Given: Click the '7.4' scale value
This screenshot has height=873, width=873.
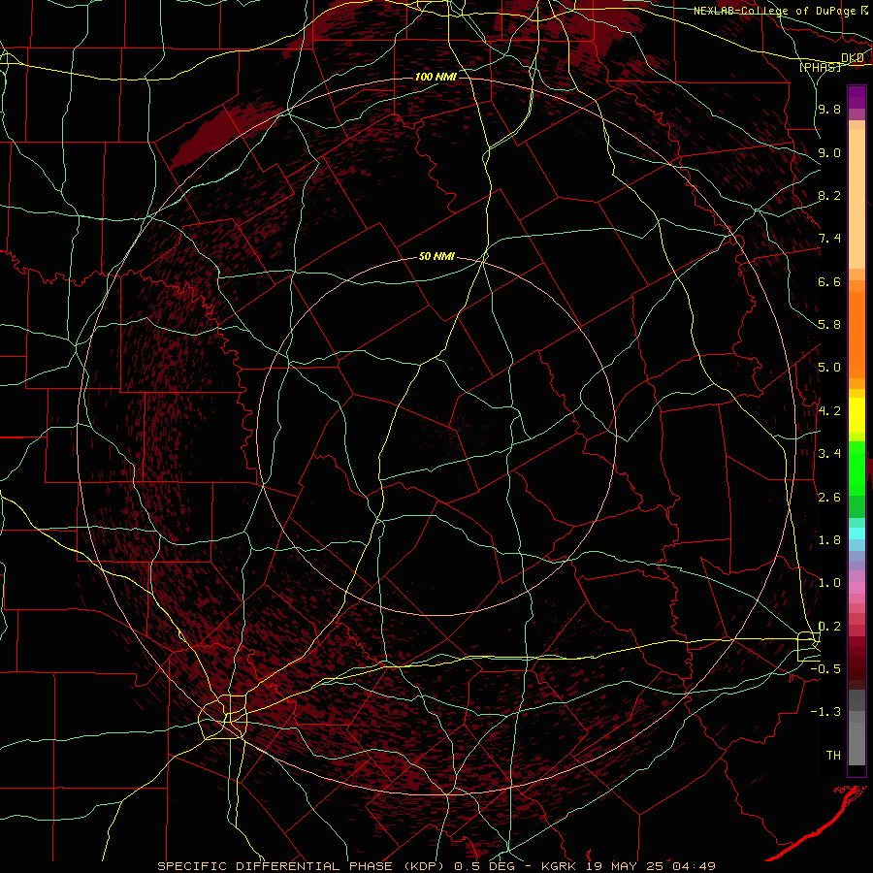Looking at the screenshot, I should (829, 239).
